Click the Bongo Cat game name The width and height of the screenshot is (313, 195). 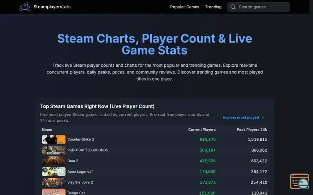coord(76,193)
